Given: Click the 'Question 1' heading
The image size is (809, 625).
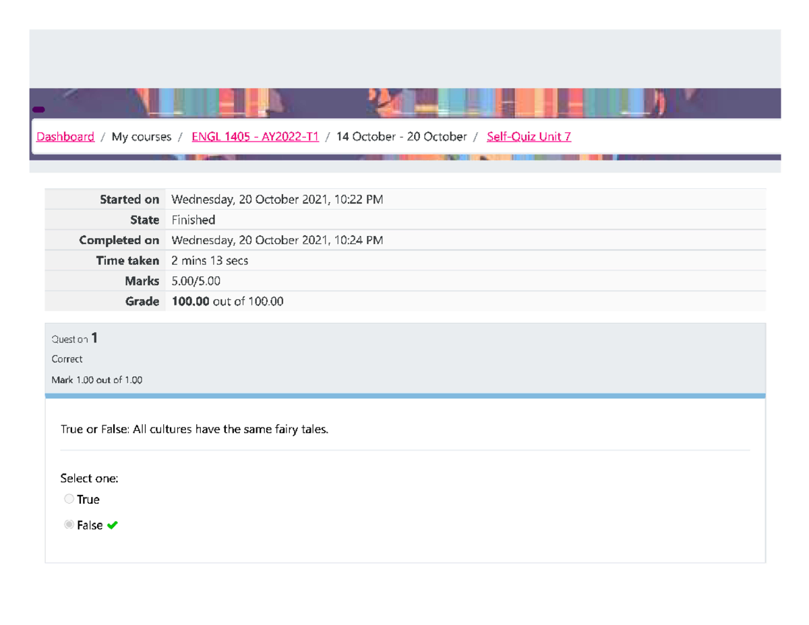Looking at the screenshot, I should (x=75, y=338).
